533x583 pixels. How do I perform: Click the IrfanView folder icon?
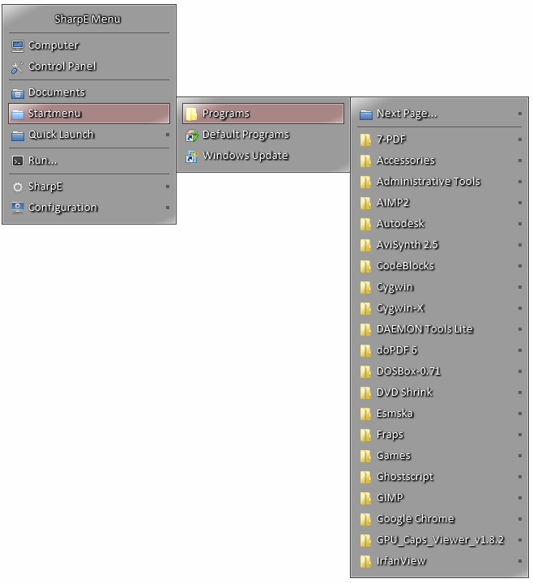coord(365,561)
